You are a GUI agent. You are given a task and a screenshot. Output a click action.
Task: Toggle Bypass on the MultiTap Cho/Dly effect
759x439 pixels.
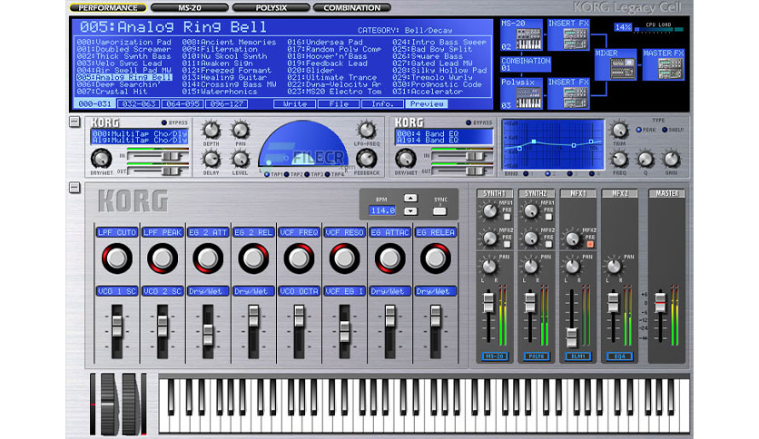pos(164,122)
